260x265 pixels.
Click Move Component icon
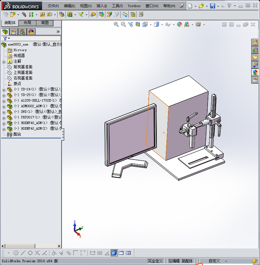pyautogui.click(x=50, y=15)
